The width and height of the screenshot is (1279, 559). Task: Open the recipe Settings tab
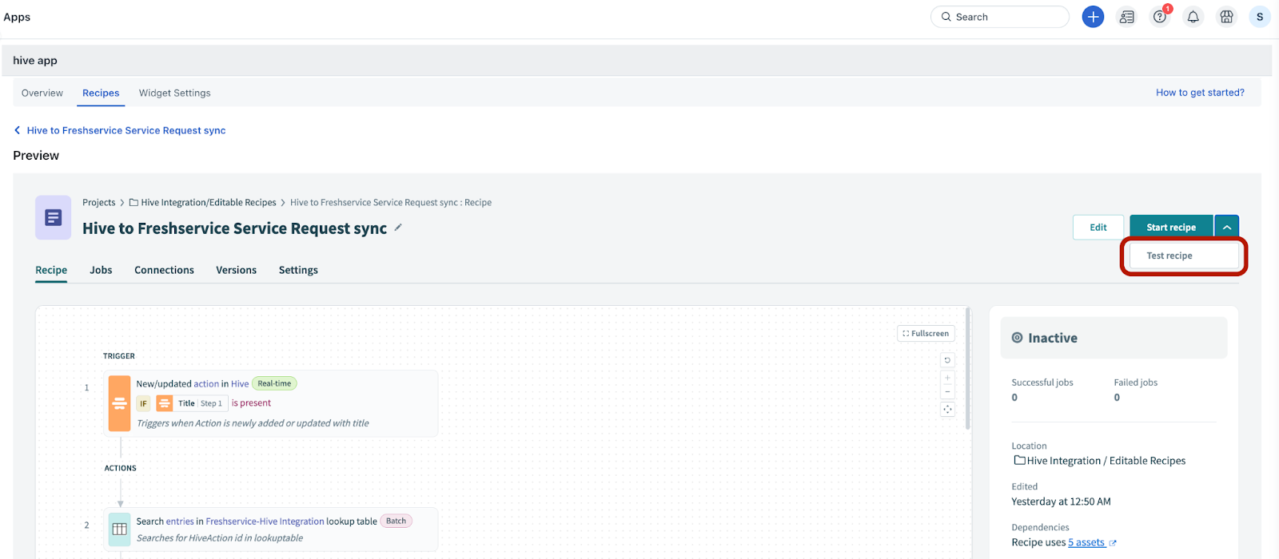tap(298, 270)
